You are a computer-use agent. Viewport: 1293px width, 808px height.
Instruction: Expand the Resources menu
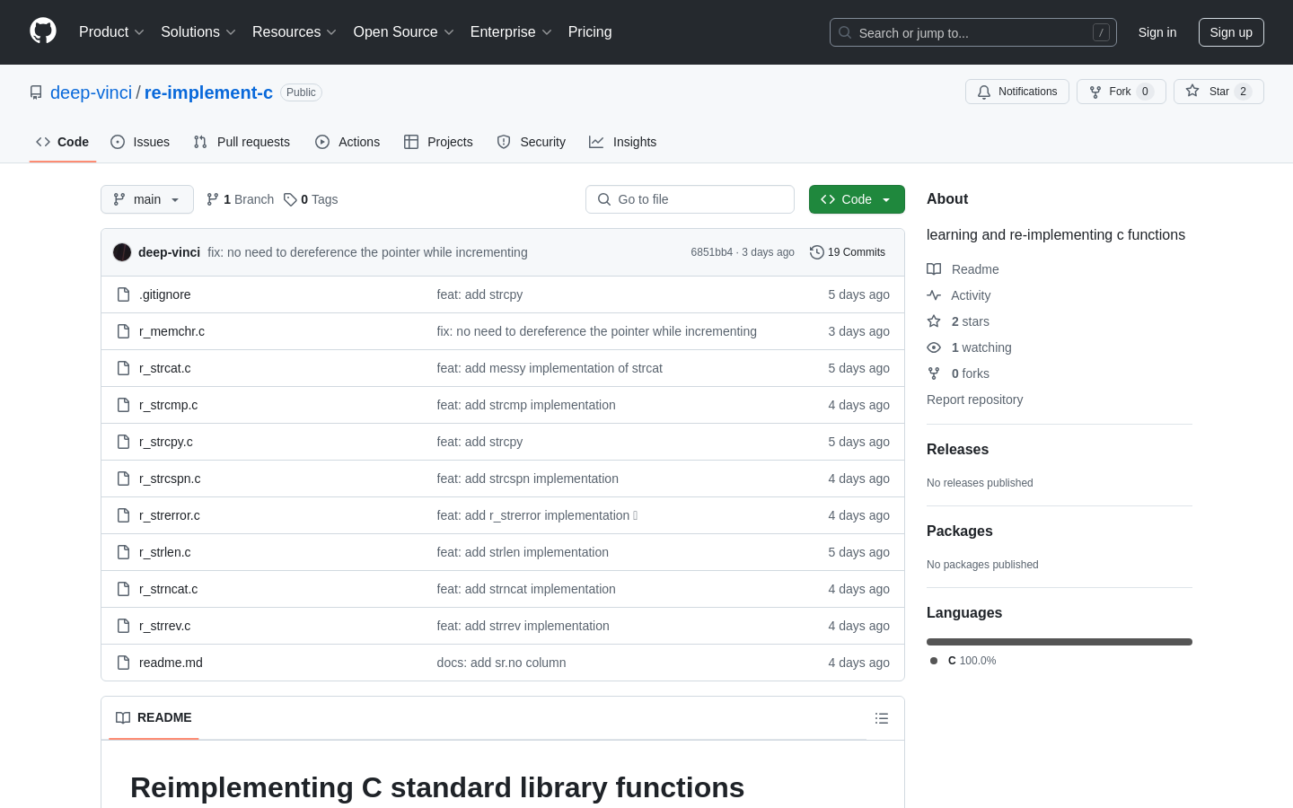point(295,32)
